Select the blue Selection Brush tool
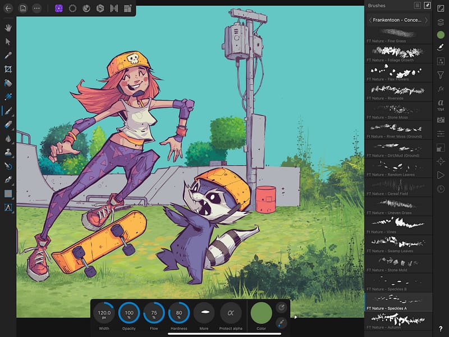The height and width of the screenshot is (337, 449). (8, 97)
